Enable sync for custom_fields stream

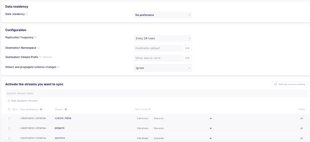click(x=8, y=118)
